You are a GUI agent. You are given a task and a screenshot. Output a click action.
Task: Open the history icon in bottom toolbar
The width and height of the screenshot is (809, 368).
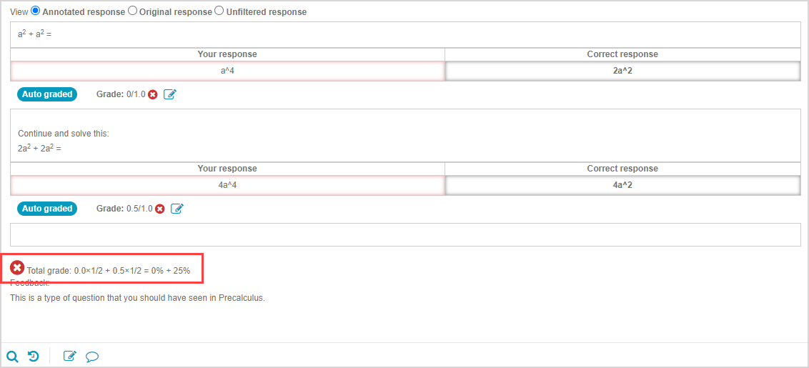(34, 356)
